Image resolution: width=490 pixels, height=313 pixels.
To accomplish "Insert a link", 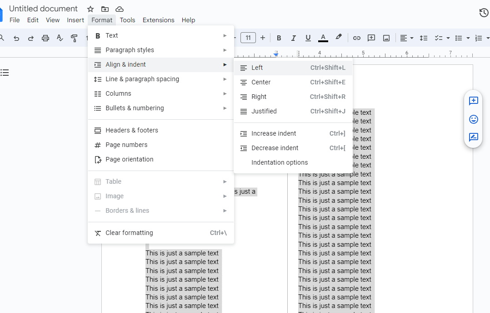I will (x=357, y=38).
